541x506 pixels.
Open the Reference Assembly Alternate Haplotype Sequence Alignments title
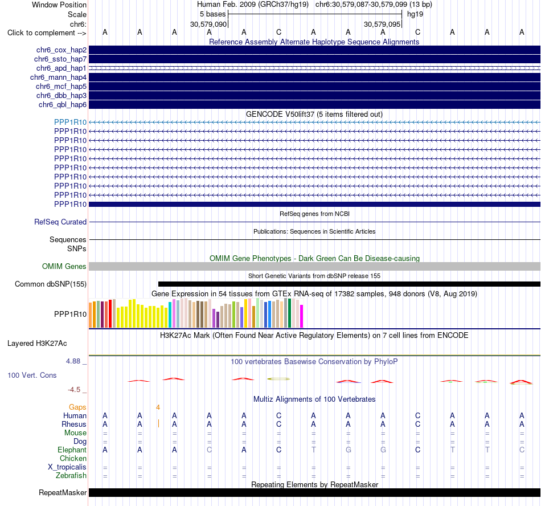314,42
